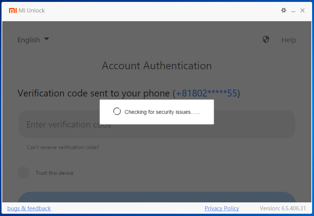
Task: Click Can't receive verification code link
Action: [63, 147]
